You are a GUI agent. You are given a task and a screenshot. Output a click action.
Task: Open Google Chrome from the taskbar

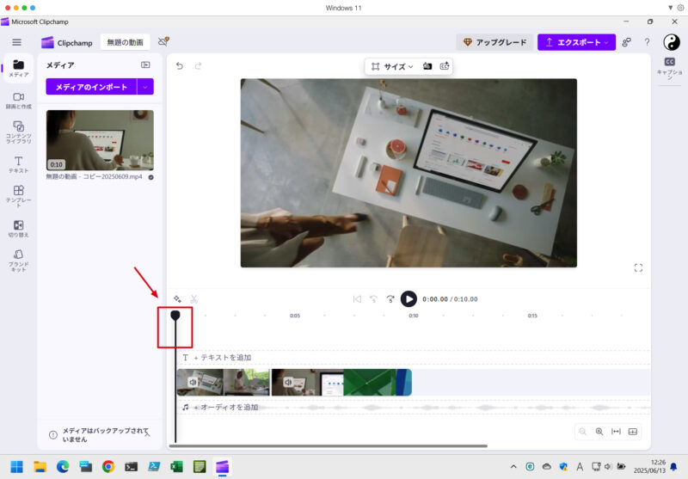[108, 466]
